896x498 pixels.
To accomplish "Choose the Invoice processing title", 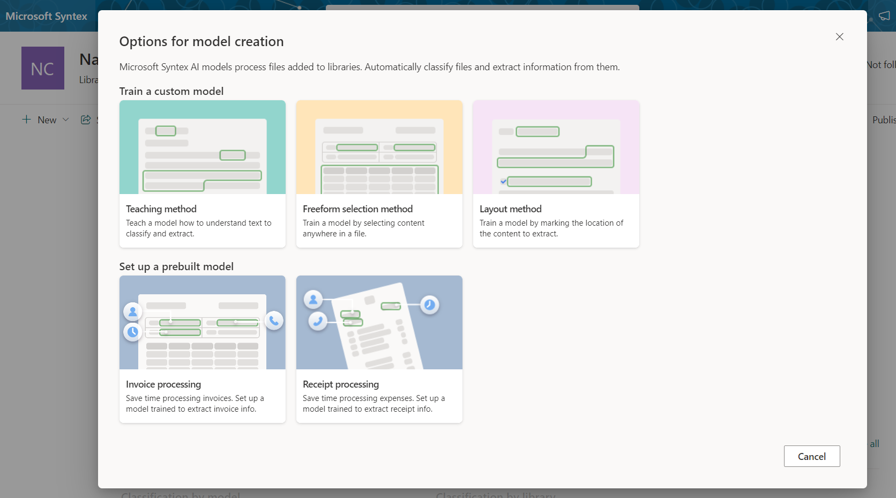I will pyautogui.click(x=163, y=384).
